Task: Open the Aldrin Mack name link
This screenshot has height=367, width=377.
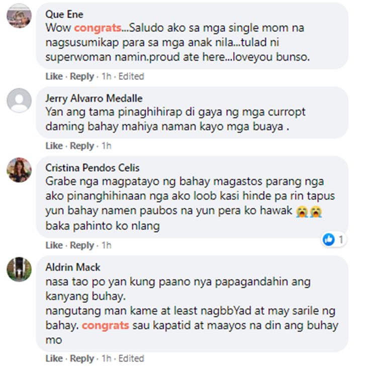Action: point(73,267)
